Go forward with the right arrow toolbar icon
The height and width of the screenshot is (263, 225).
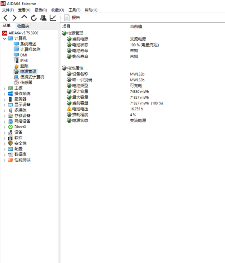click(x=15, y=18)
